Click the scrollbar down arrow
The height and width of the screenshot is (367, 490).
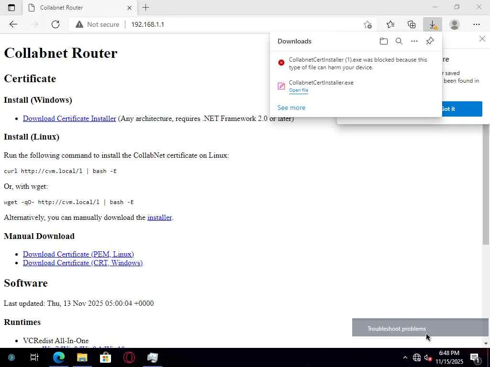[486, 344]
